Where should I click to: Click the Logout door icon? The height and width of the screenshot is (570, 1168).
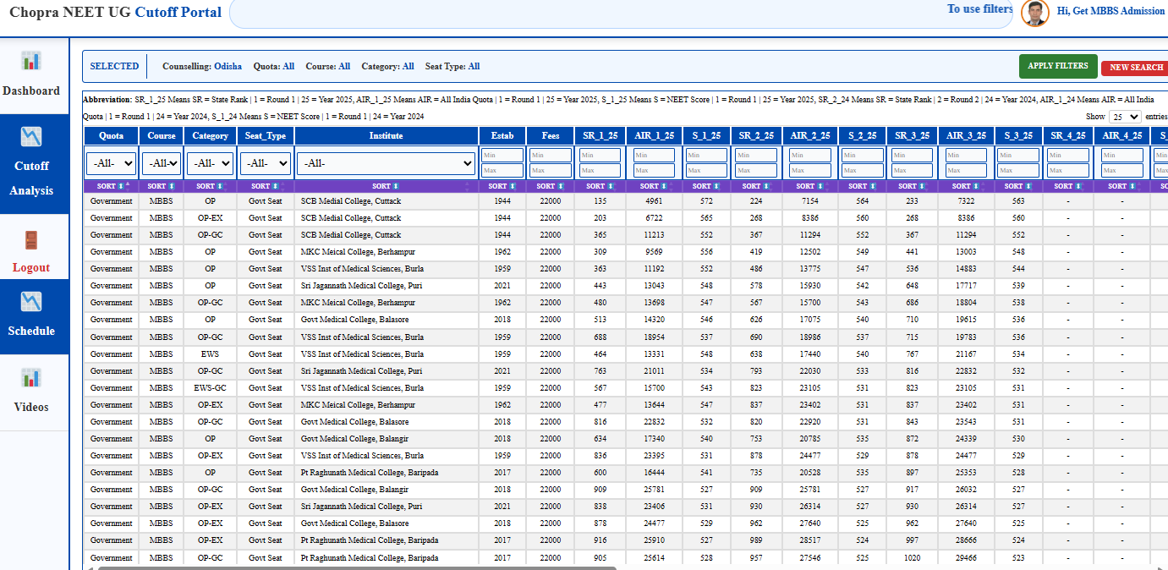click(31, 240)
